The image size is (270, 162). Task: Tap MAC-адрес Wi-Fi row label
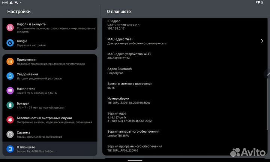pos(120,39)
